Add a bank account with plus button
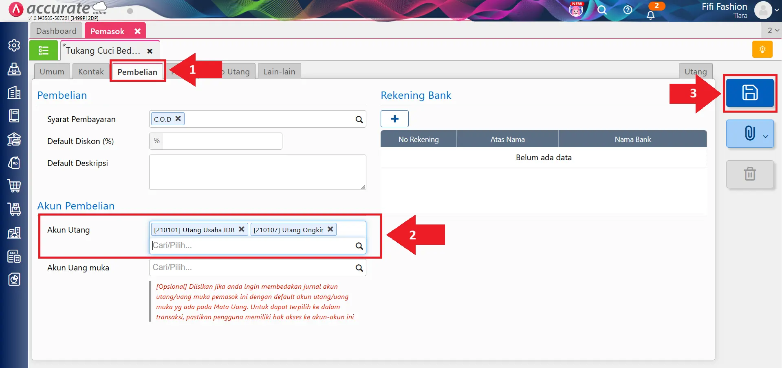 tap(394, 119)
